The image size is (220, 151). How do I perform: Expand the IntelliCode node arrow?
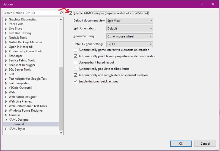pyautogui.click(x=6, y=24)
